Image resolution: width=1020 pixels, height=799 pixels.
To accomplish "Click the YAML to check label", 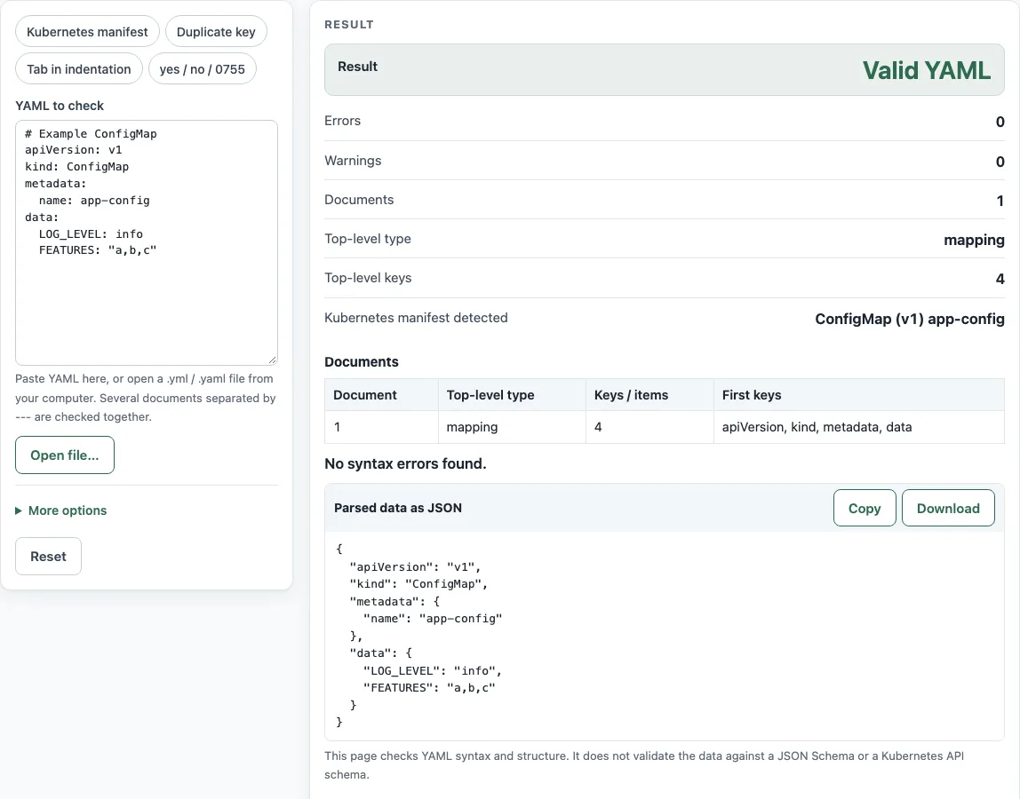I will pyautogui.click(x=60, y=106).
